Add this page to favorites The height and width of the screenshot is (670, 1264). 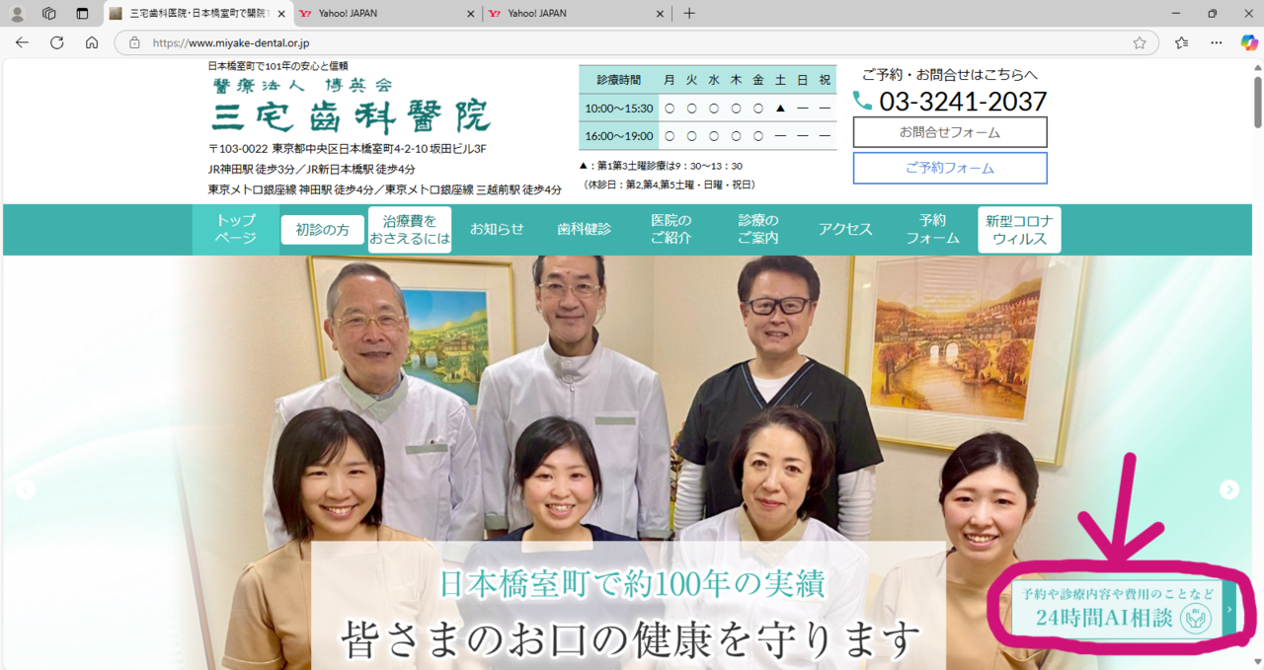click(1140, 42)
